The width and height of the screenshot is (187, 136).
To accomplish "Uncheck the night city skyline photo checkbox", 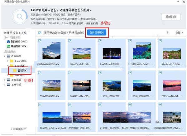I will pos(100,41).
